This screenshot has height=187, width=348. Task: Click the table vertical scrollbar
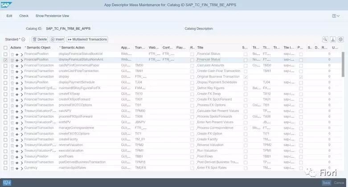pyautogui.click(x=343, y=64)
